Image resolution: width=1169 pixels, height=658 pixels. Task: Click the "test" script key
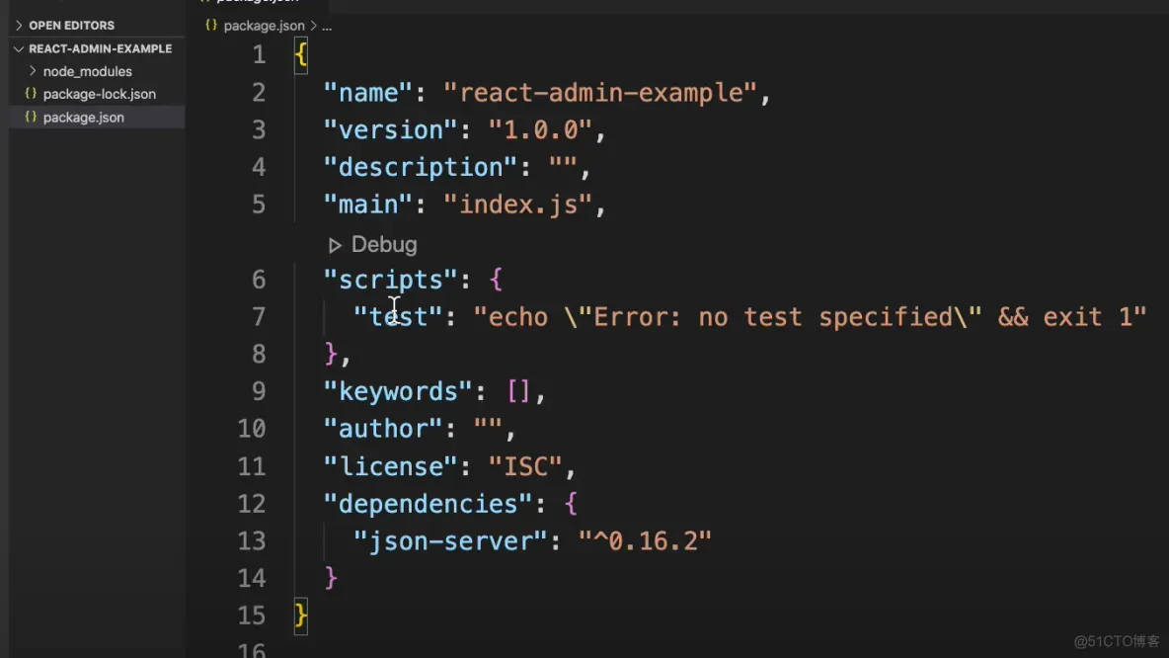pyautogui.click(x=397, y=317)
